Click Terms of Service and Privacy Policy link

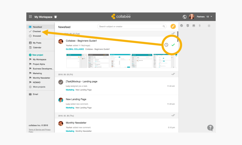40,131
